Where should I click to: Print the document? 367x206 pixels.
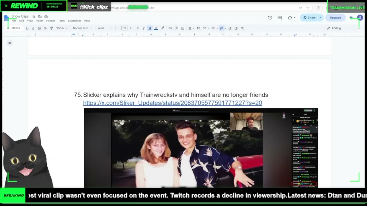pos(39,28)
